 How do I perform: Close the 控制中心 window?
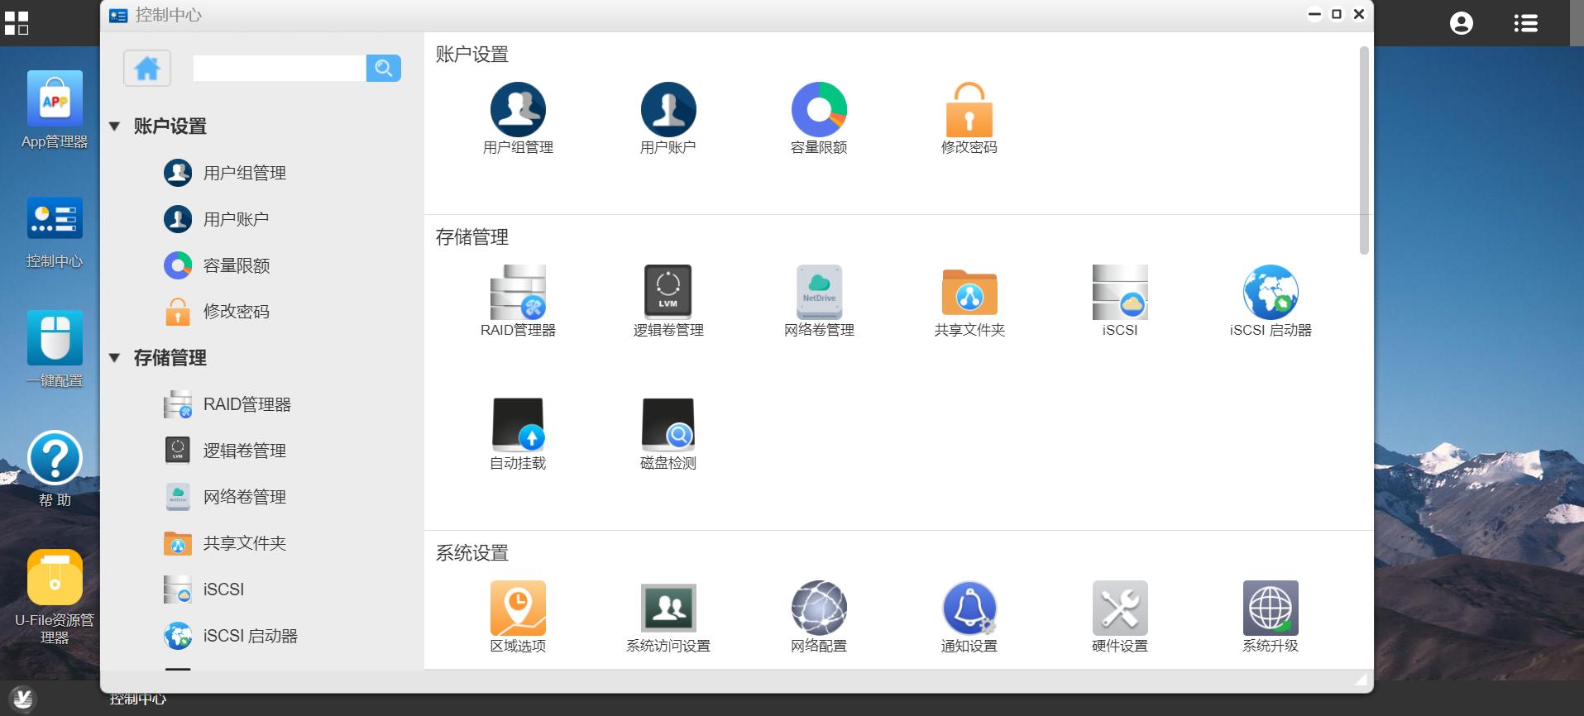click(1359, 14)
